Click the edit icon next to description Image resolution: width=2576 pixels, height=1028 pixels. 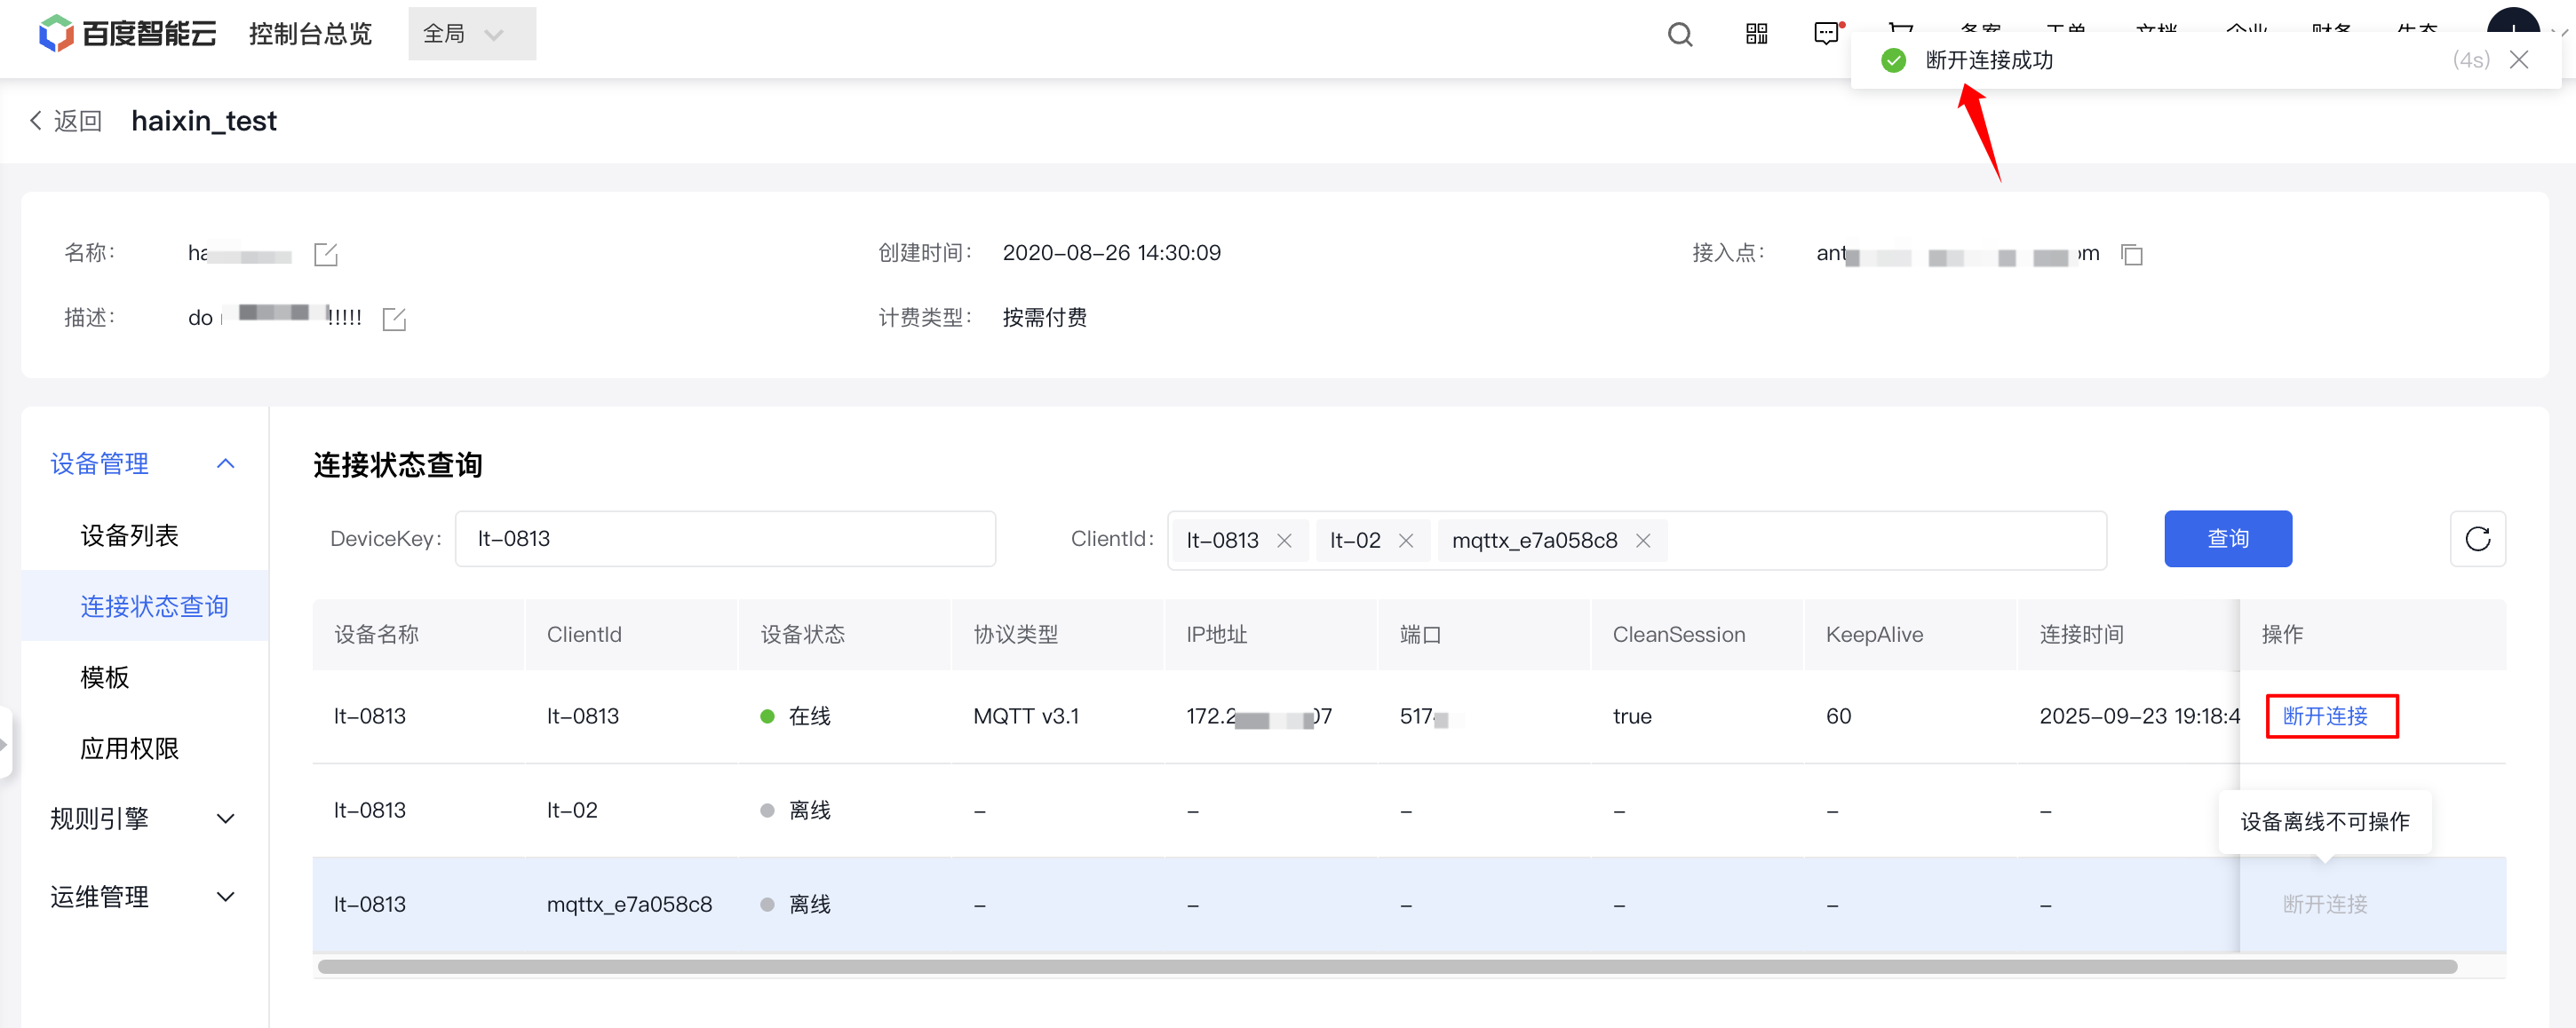394,320
